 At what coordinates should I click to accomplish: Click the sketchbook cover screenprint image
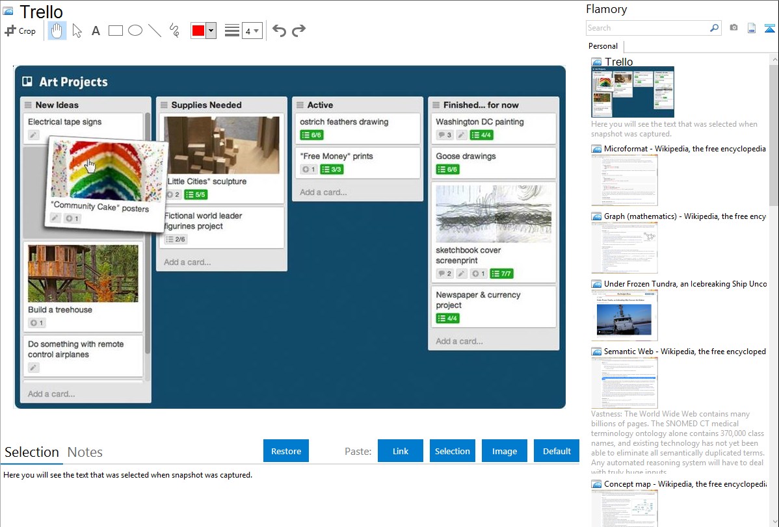[494, 214]
